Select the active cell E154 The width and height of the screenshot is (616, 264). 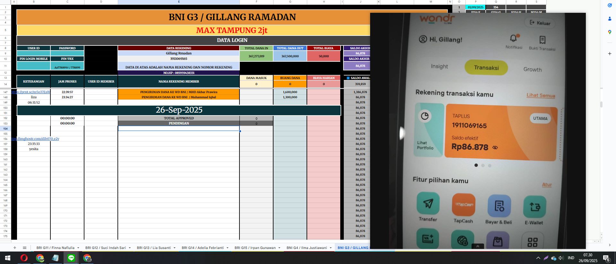tap(179, 128)
